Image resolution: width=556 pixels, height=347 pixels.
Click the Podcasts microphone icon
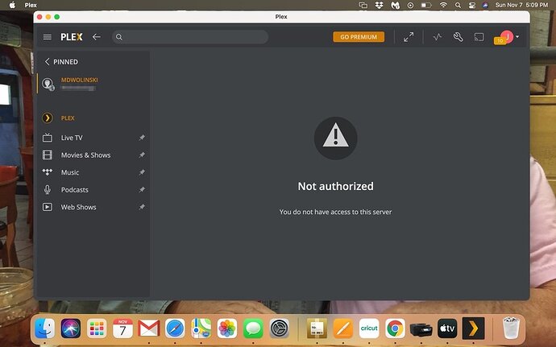point(48,190)
